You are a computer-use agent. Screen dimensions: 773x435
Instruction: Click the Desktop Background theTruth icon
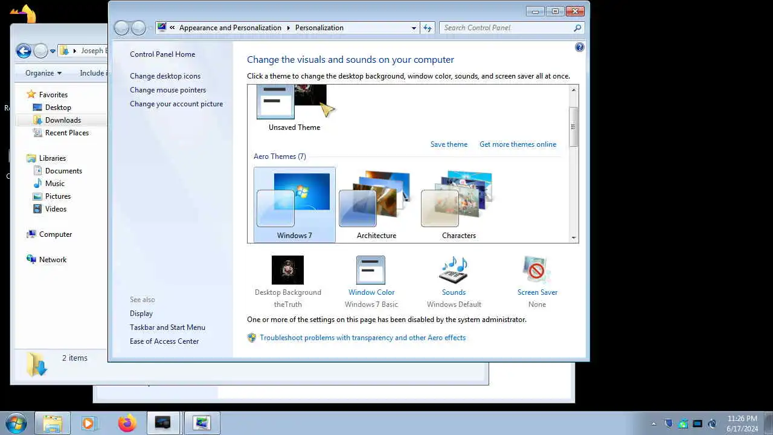click(287, 270)
